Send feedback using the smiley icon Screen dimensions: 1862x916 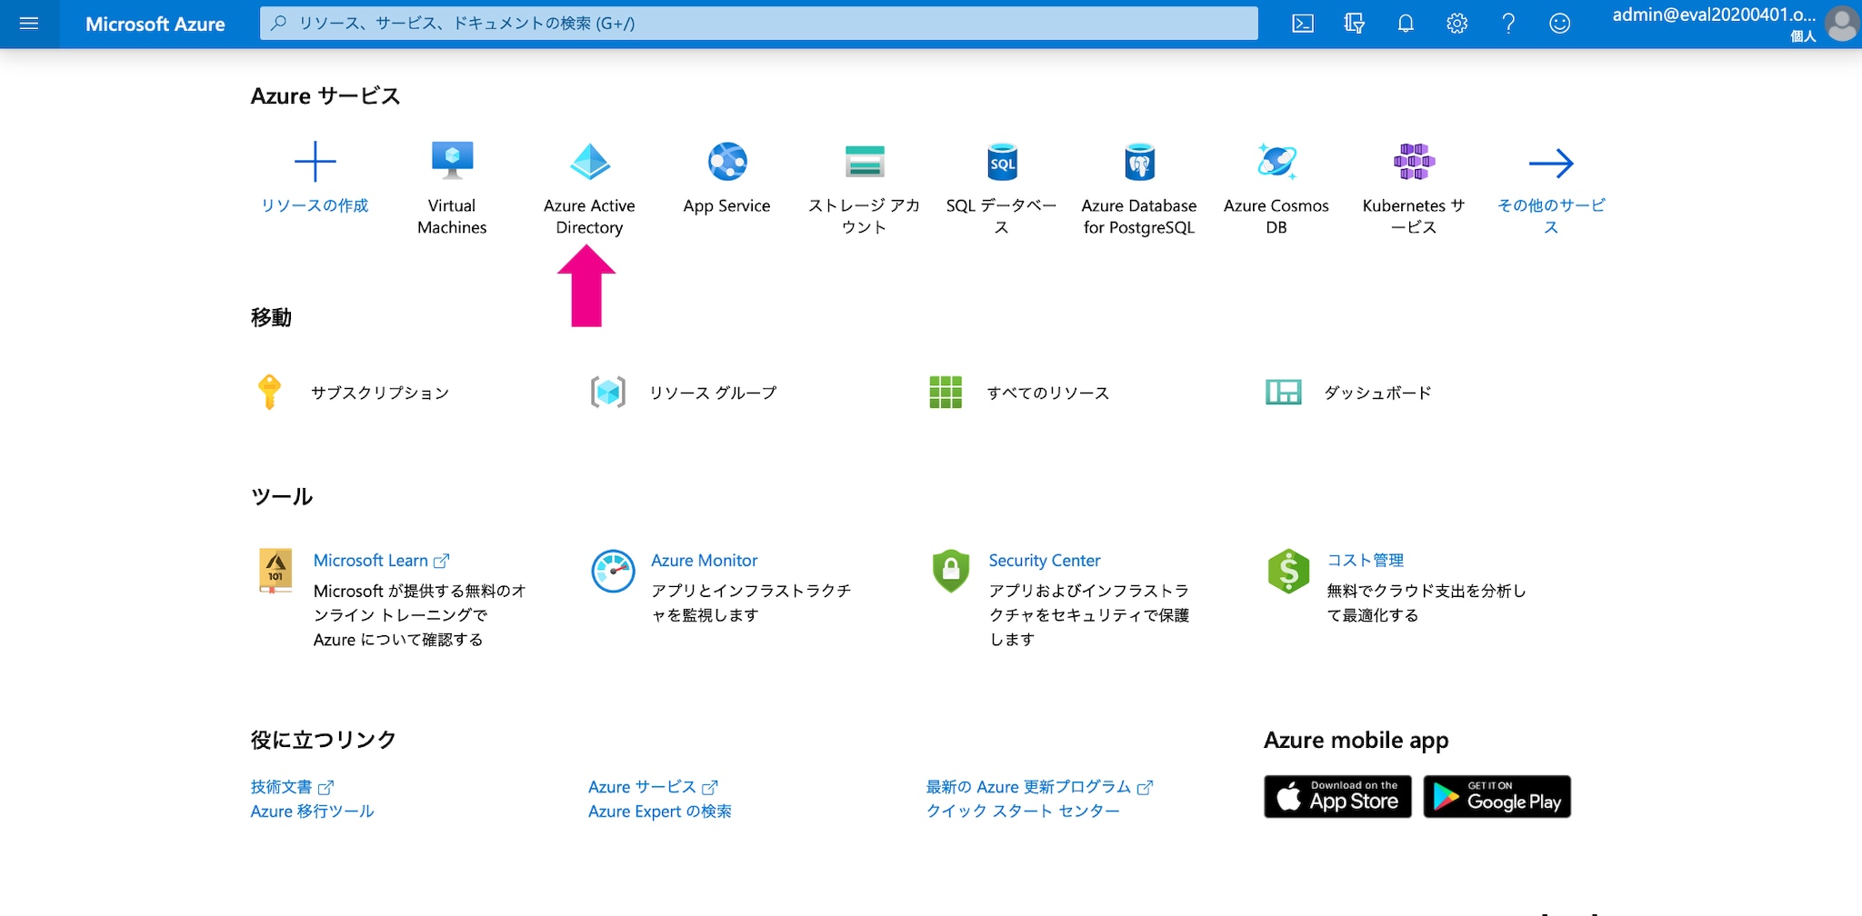tap(1559, 24)
